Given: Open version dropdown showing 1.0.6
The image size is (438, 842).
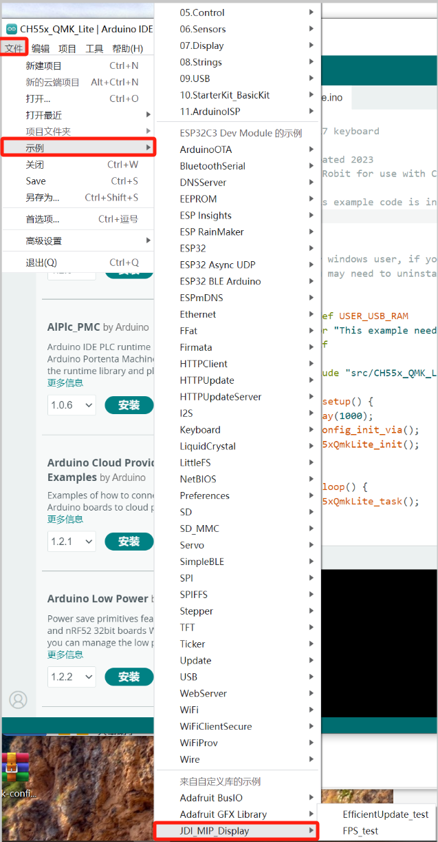Looking at the screenshot, I should [72, 405].
